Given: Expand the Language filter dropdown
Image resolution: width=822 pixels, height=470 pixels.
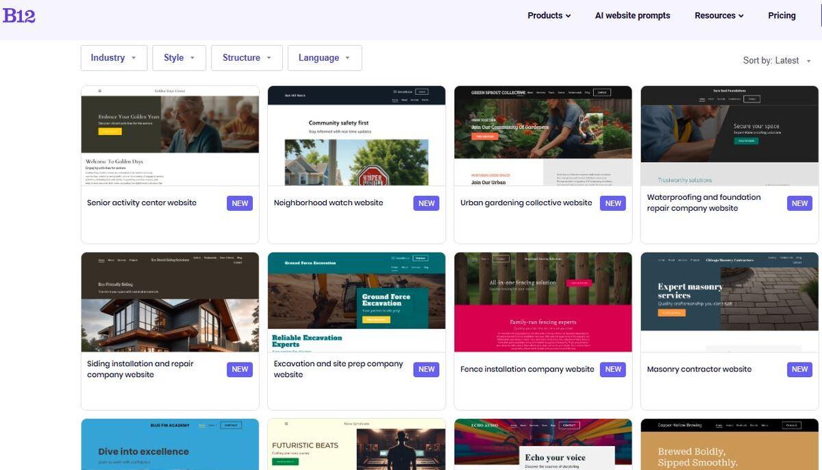Looking at the screenshot, I should [324, 58].
